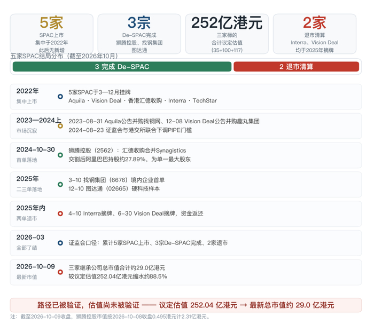Viewport: 374px width, 324px height.
Task: Click the line '4-10 Interra摘牌、6-30 Vision Deal摘牌'
Action: point(136,214)
